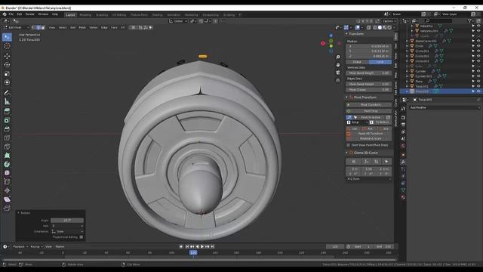Click the Pivot Drop button
483x272 pixels.
point(369,111)
